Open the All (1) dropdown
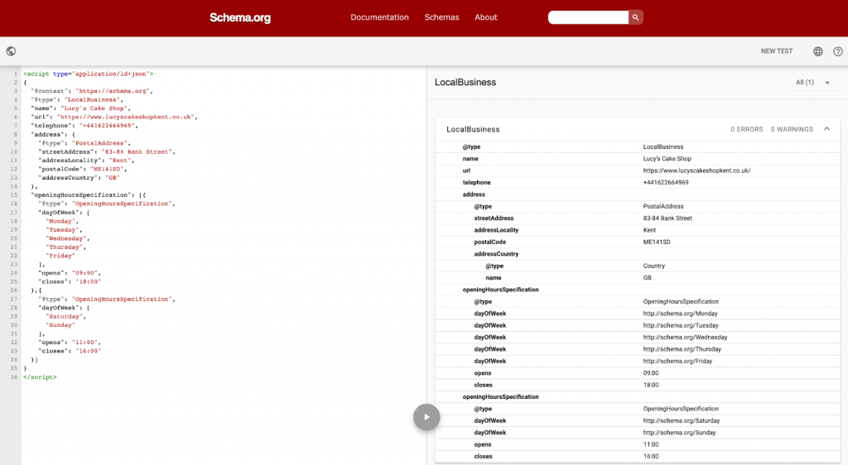The image size is (848, 465). (813, 83)
